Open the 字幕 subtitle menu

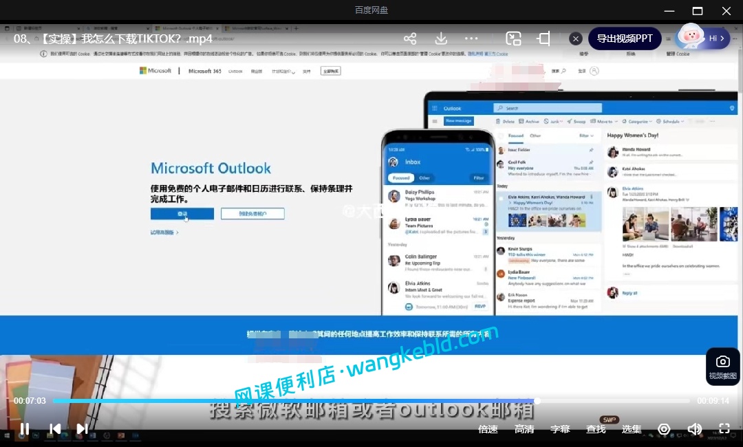[560, 429]
